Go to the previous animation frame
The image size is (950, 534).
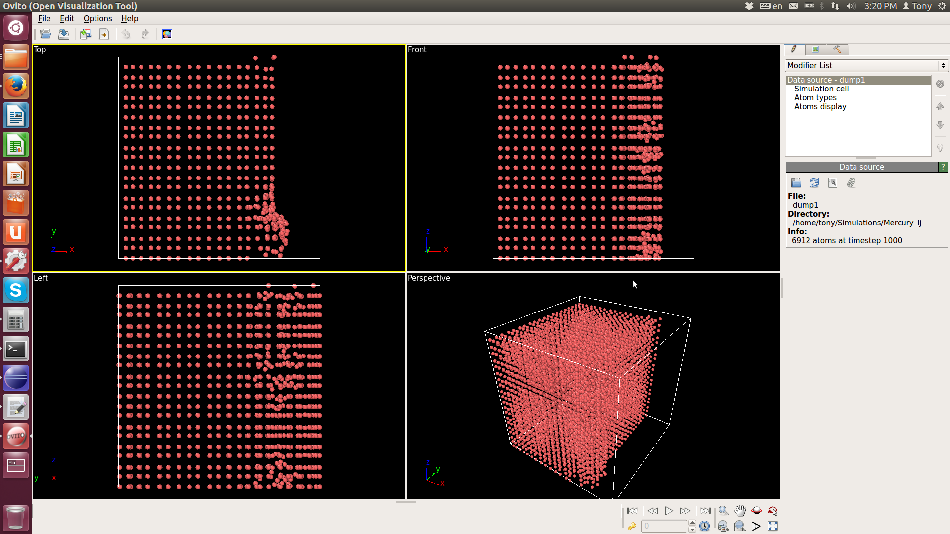[x=652, y=511]
